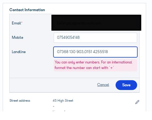Click the Cancel link
Image resolution: width=152 pixels, height=120 pixels.
(103, 85)
